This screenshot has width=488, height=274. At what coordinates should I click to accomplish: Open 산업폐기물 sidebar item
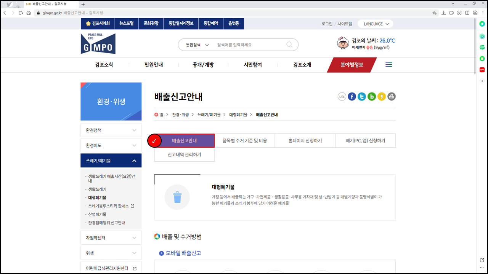[97, 214]
